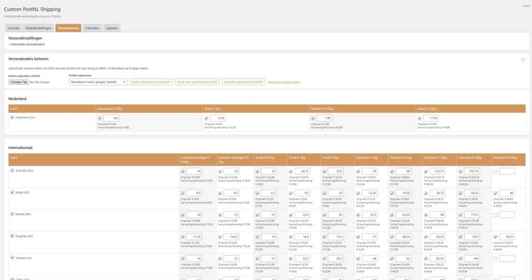The image size is (532, 280).
Task: Click the Choose File button
Action: 19,82
